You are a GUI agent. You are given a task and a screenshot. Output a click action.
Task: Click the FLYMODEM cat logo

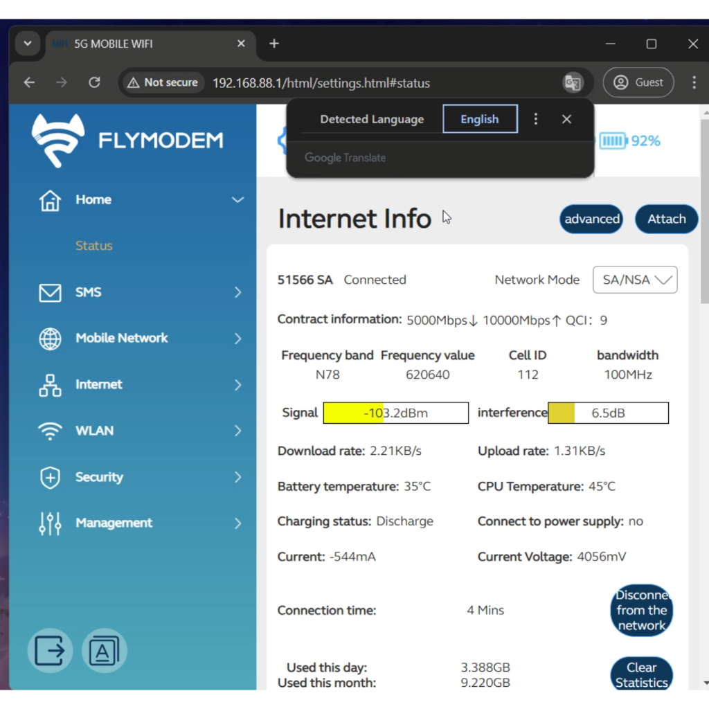tap(58, 141)
